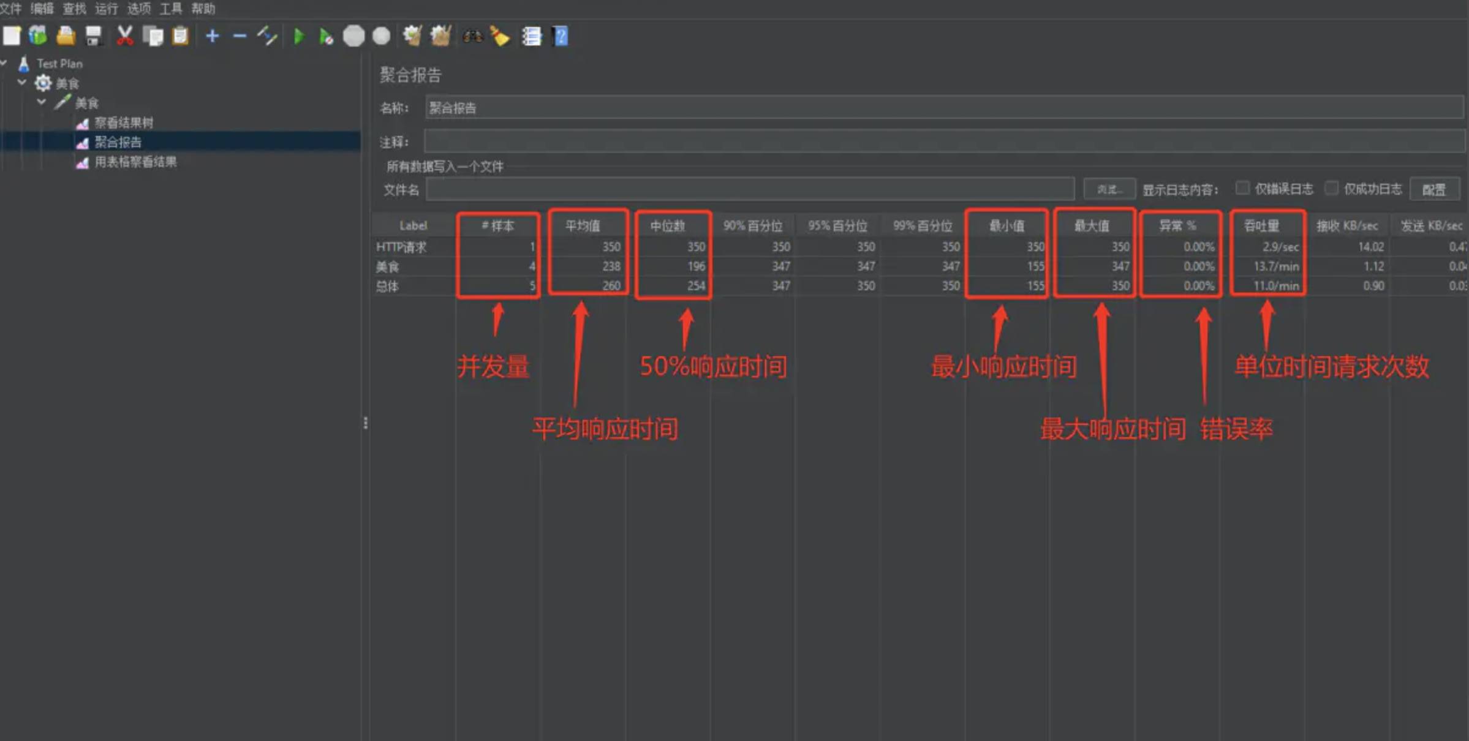The width and height of the screenshot is (1469, 741).
Task: Click the browse button beside 文件名 field
Action: tap(1109, 189)
